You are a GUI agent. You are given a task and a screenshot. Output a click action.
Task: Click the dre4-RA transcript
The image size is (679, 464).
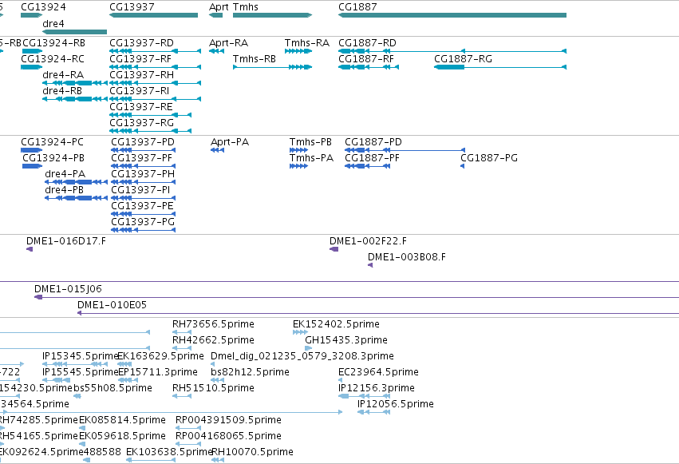coord(75,83)
